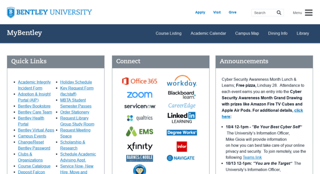Open the xfinity logo link
Viewport: 320px width, 174px height.
[140, 146]
